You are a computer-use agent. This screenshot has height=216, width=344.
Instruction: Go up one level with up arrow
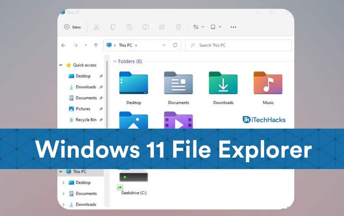tap(96, 45)
